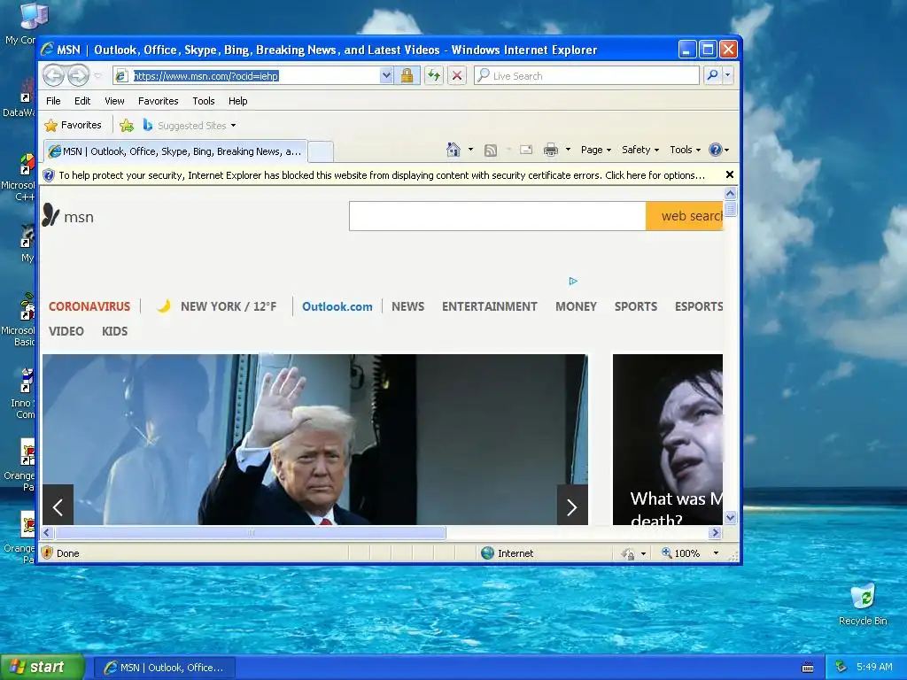
Task: Open the KIDS section link
Action: tap(114, 331)
